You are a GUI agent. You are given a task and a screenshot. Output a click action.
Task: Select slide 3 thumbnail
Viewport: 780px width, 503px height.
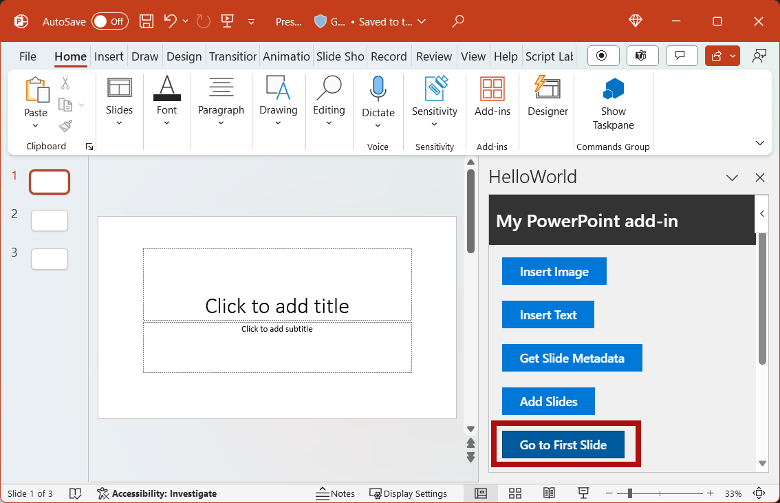coord(50,259)
